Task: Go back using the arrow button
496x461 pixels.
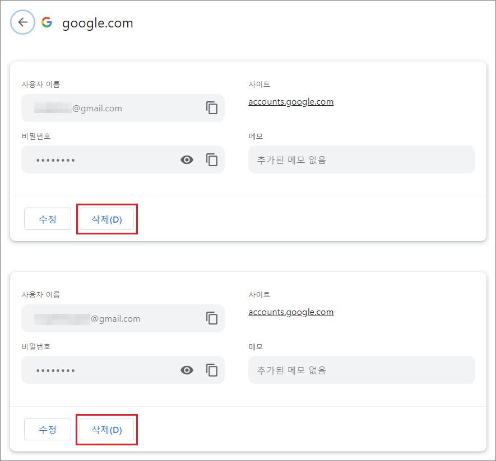Action: tap(22, 22)
